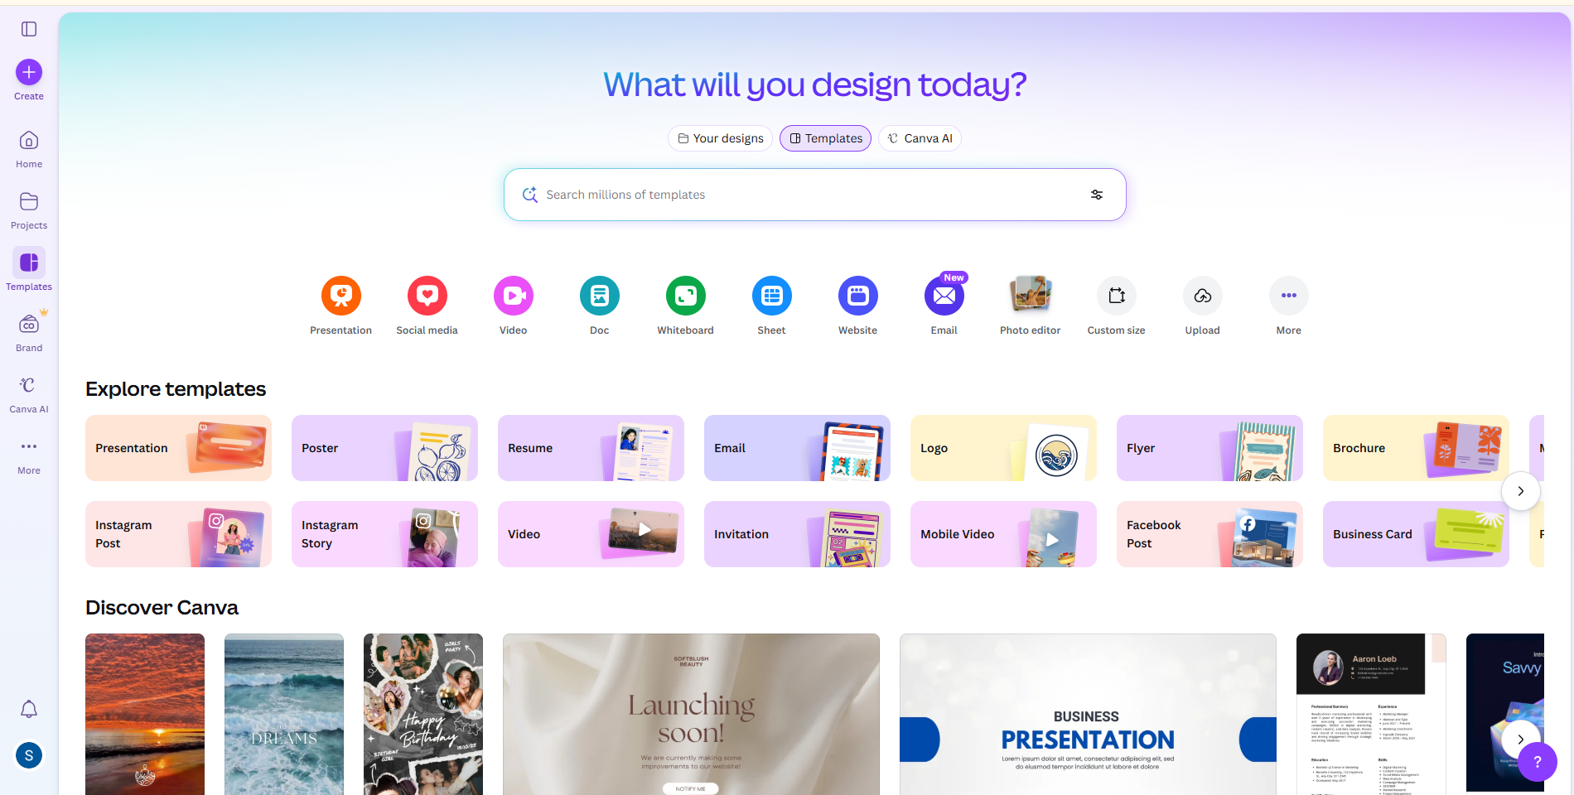Toggle the sidebar panel icon
The image size is (1574, 795).
click(x=29, y=29)
